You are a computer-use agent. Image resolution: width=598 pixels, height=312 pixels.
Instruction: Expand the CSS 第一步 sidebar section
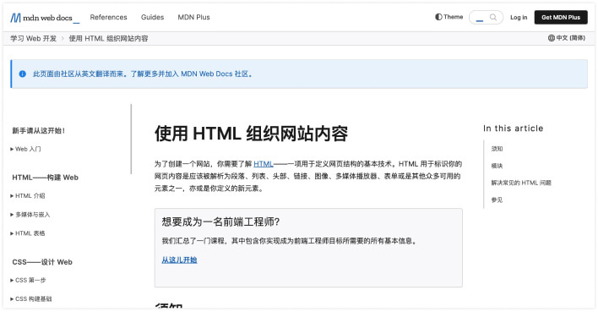coord(28,281)
